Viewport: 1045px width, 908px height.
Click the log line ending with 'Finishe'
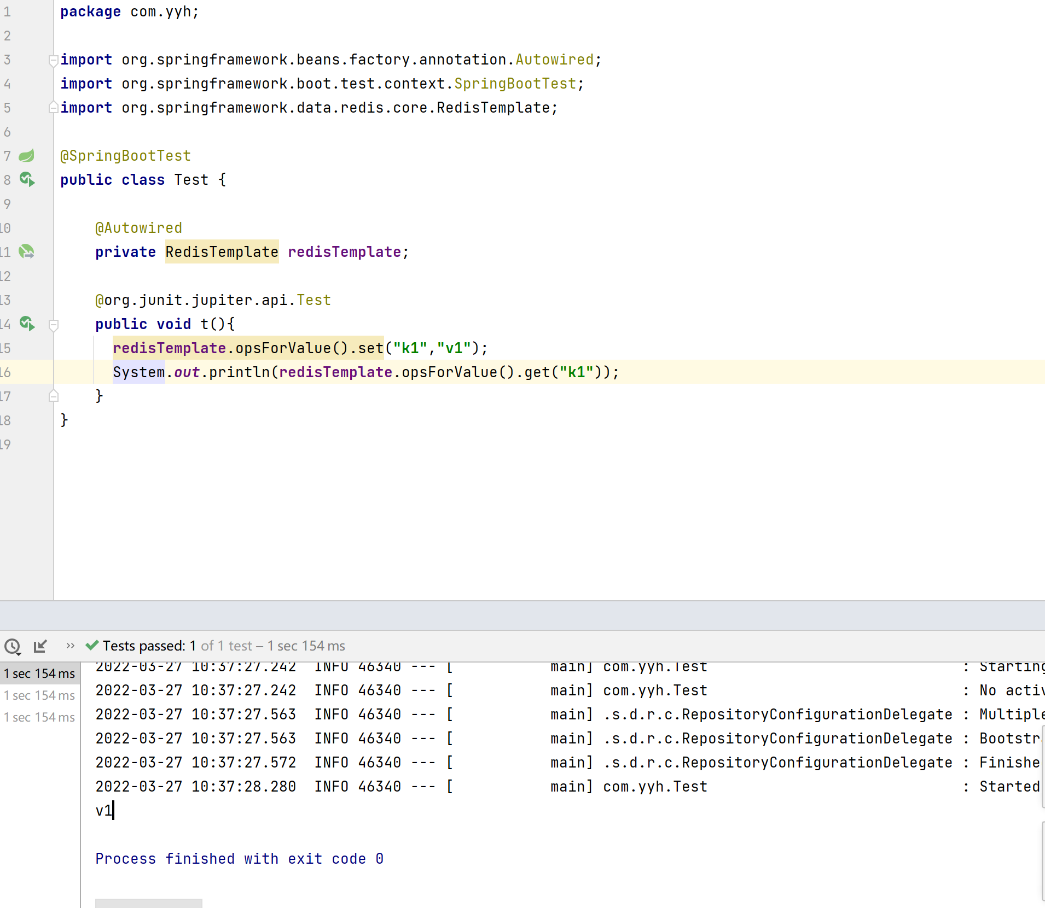pos(567,763)
